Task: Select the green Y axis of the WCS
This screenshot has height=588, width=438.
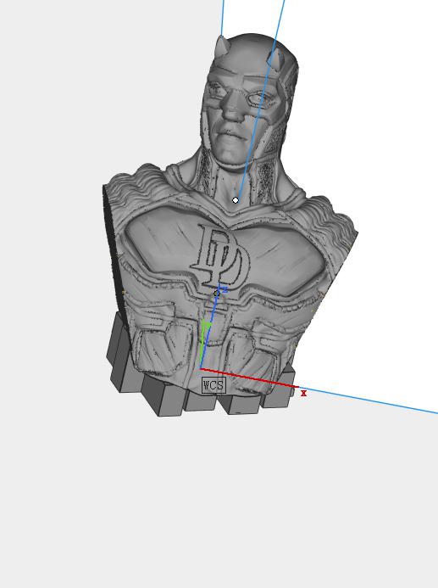Action: pos(202,344)
